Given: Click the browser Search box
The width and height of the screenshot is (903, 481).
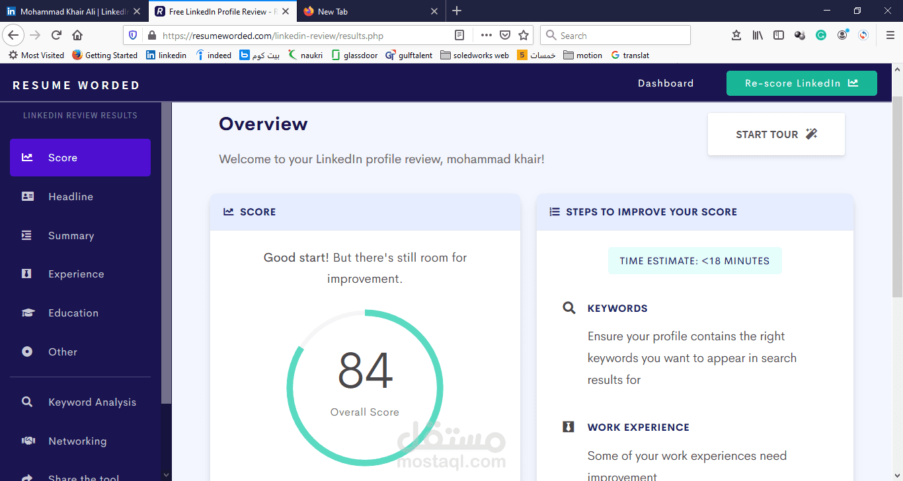Looking at the screenshot, I should click(615, 36).
